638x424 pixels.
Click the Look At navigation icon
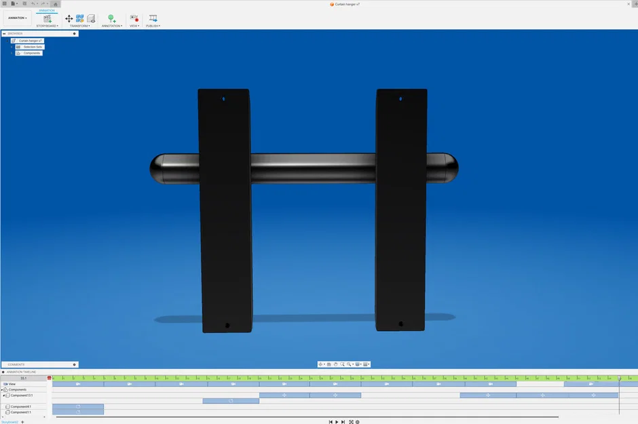(329, 365)
